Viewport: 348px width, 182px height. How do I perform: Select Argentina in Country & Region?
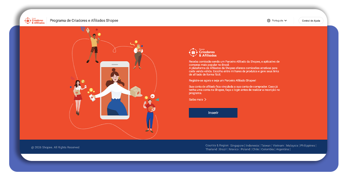(282, 149)
